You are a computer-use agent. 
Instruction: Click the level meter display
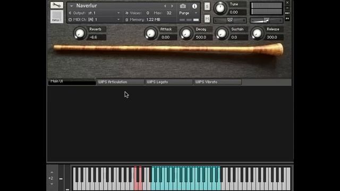pyautogui.click(x=267, y=8)
